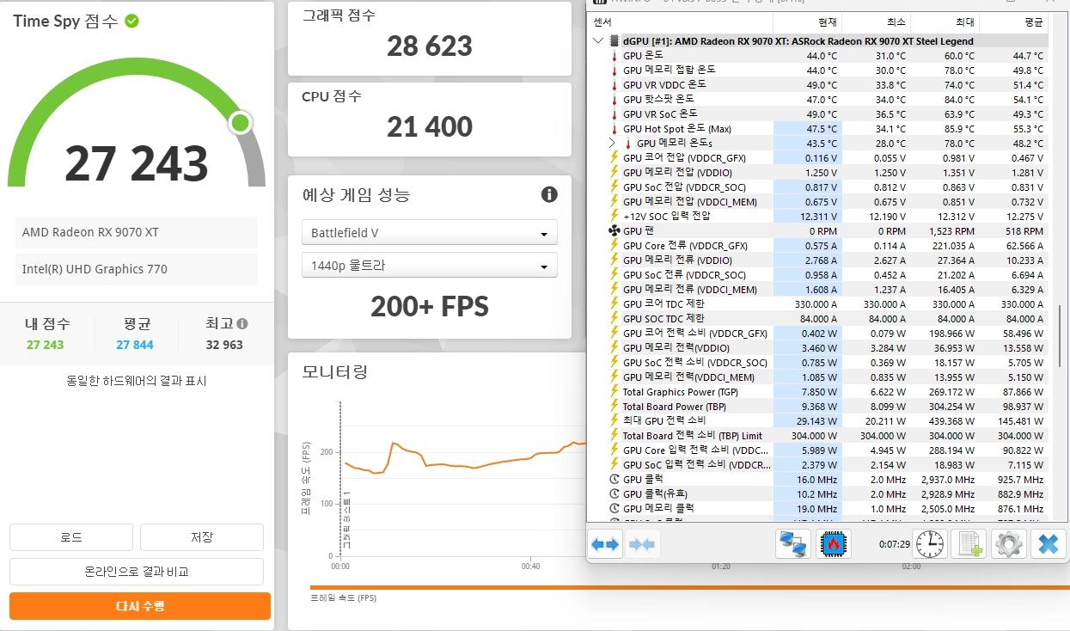Click the info icon next to 최고

[242, 324]
